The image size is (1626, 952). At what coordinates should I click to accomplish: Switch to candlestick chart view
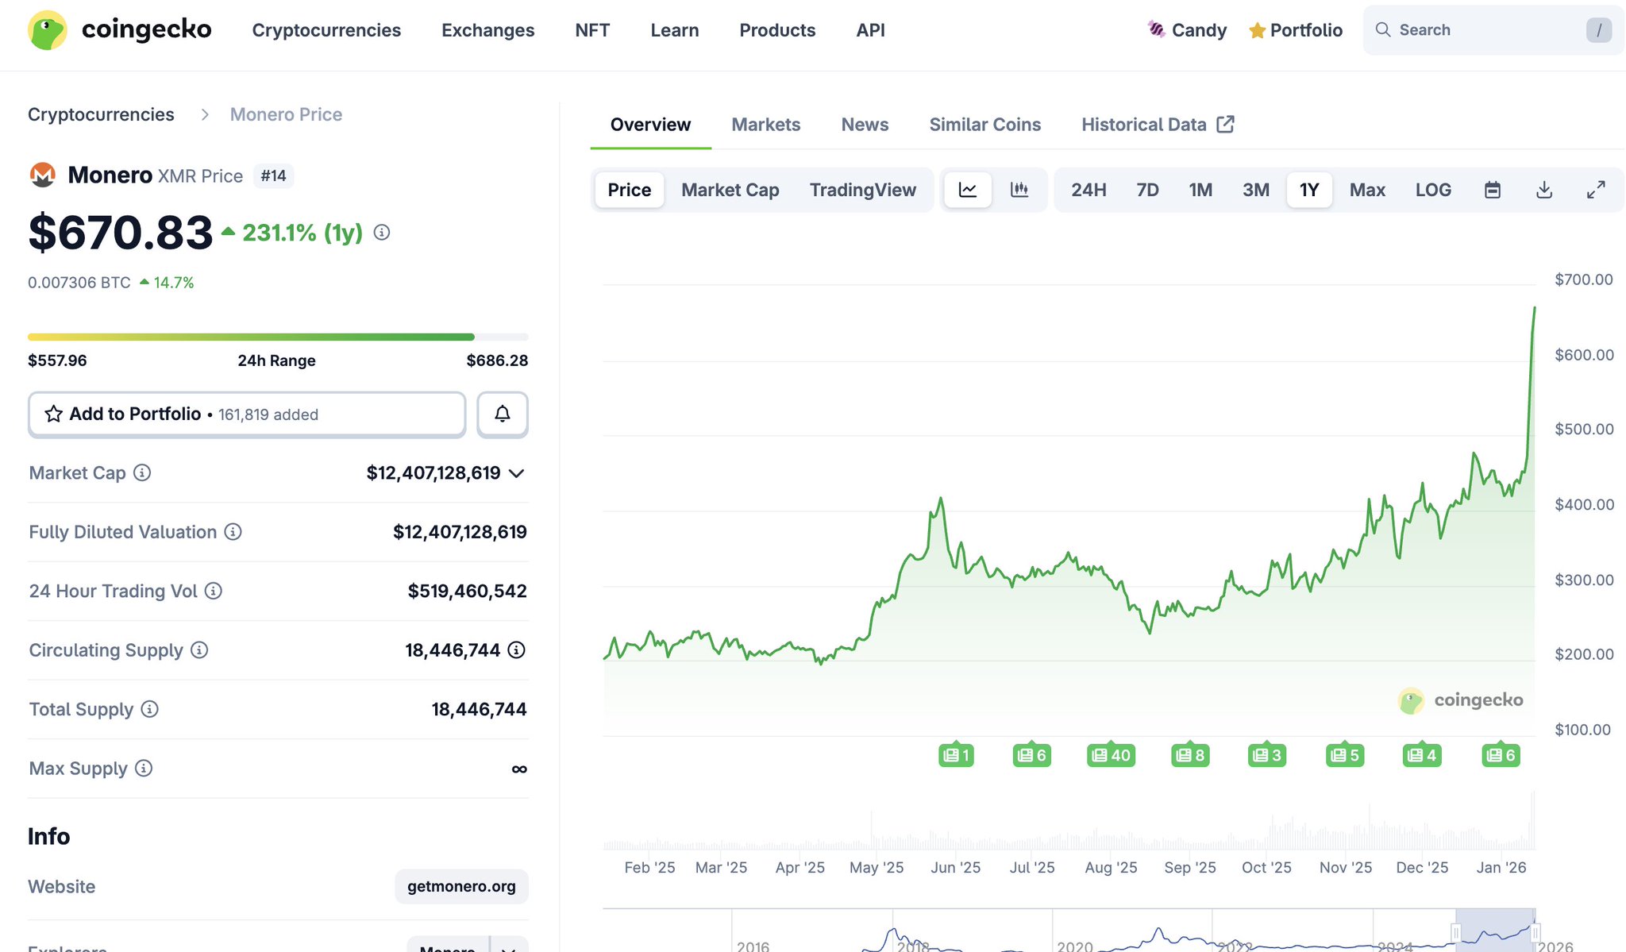click(1019, 190)
